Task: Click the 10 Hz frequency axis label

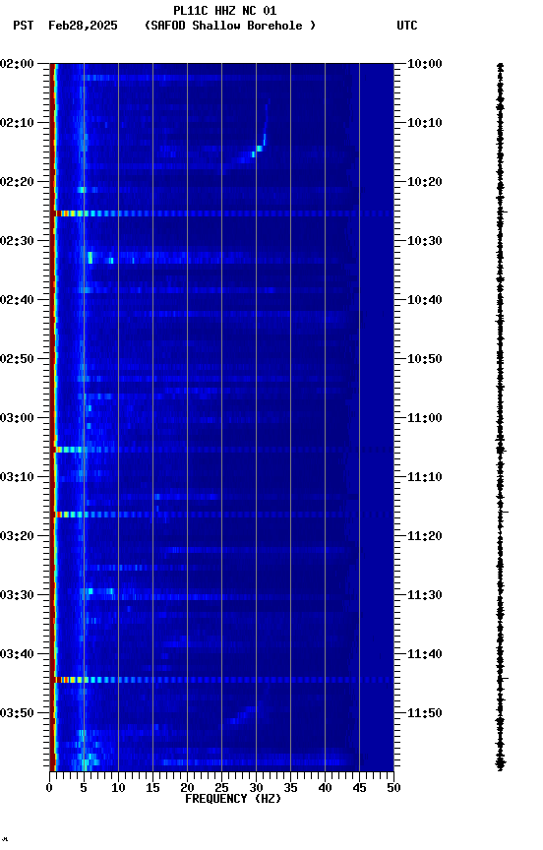Action: coord(118,788)
